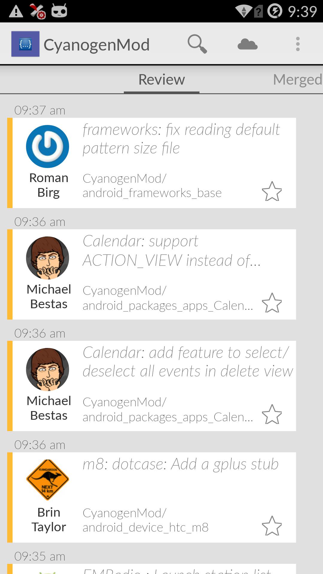Star the m8 dotcase gplus stub change
Viewport: 323px width, 574px height.
[x=272, y=526]
